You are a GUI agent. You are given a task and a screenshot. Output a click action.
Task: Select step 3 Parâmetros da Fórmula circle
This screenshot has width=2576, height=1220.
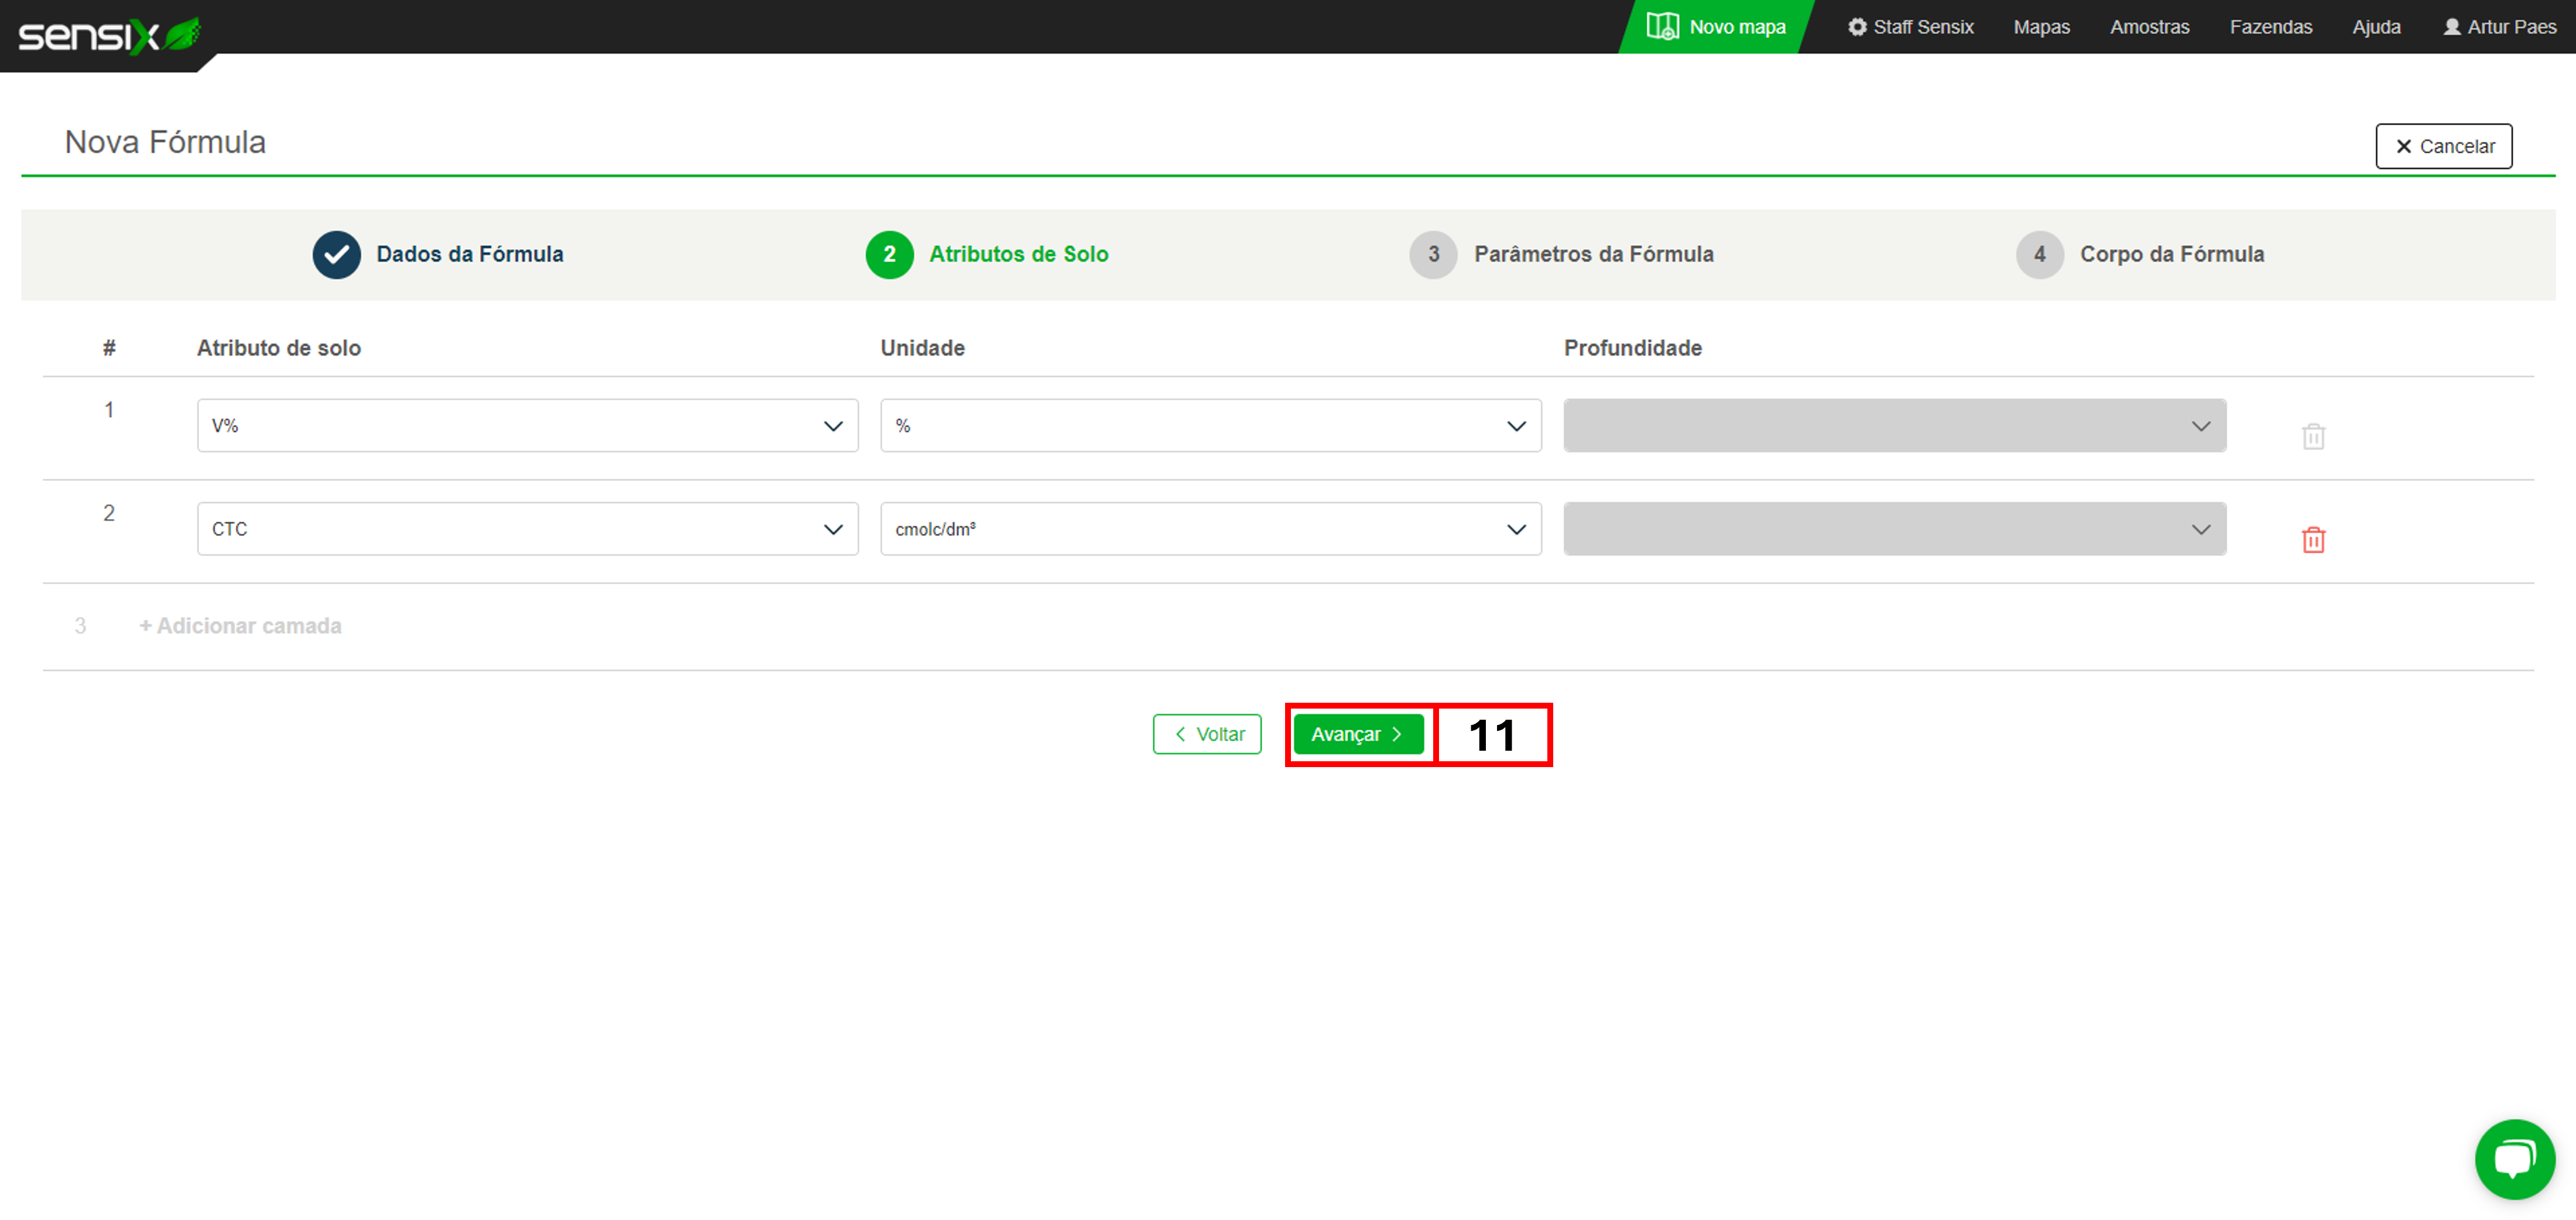tap(1432, 254)
